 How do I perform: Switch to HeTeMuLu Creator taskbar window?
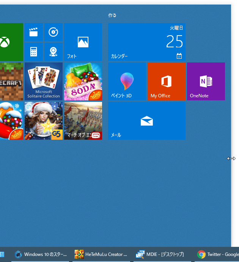(x=101, y=254)
